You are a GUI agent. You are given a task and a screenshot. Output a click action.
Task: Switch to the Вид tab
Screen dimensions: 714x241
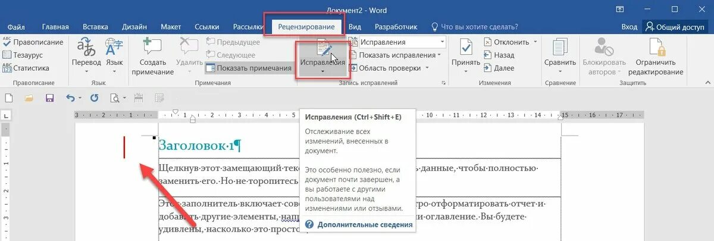pos(355,27)
